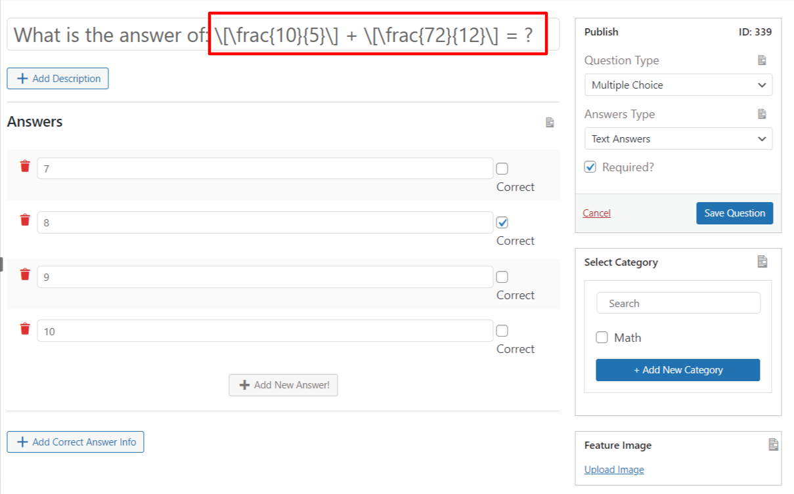Click trash icon beside answer 9
This screenshot has width=794, height=494.
click(25, 274)
